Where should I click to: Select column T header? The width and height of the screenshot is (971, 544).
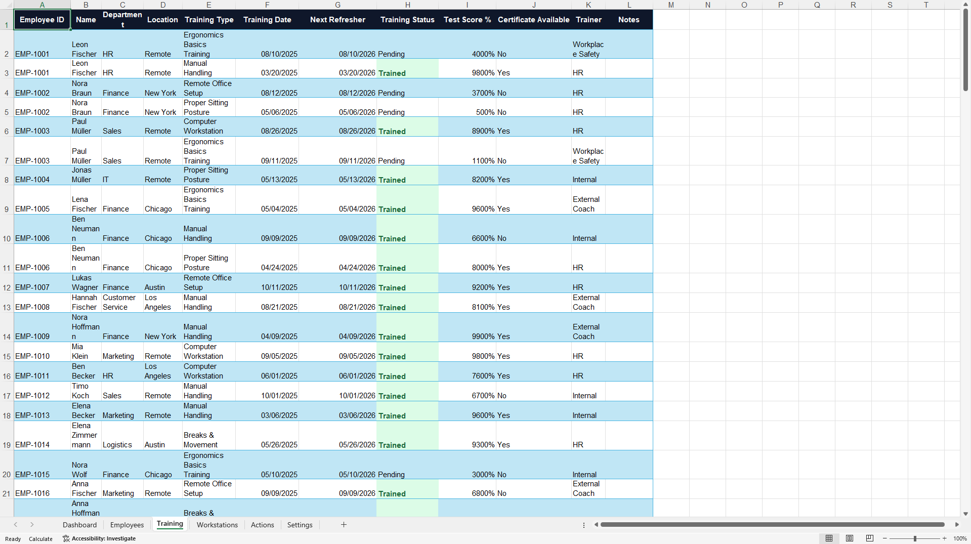(x=926, y=5)
